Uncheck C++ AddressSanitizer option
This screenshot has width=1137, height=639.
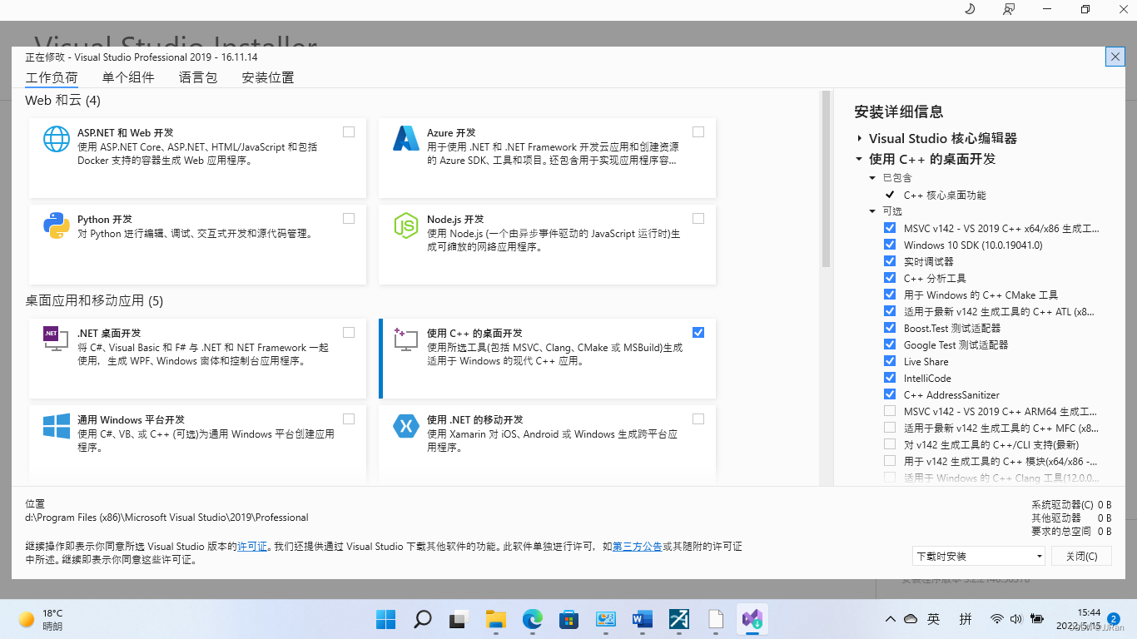(890, 394)
